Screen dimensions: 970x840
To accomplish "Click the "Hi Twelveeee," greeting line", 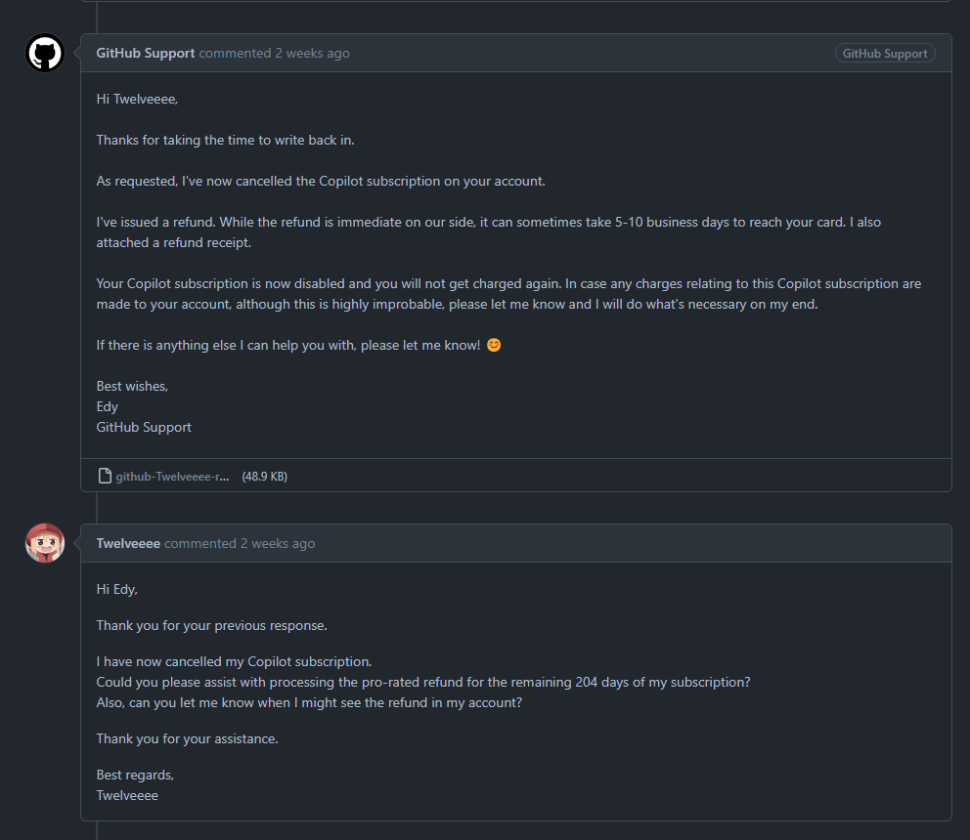I will (137, 99).
